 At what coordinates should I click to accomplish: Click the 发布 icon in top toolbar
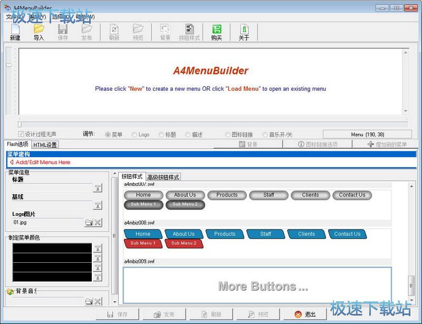pos(87,32)
